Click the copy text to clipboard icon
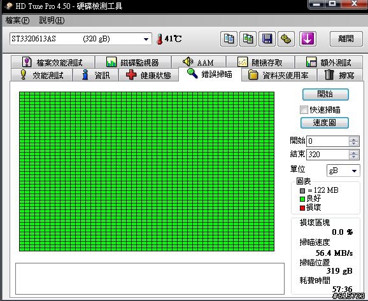Viewport: 368px width, 301px height. (229, 39)
